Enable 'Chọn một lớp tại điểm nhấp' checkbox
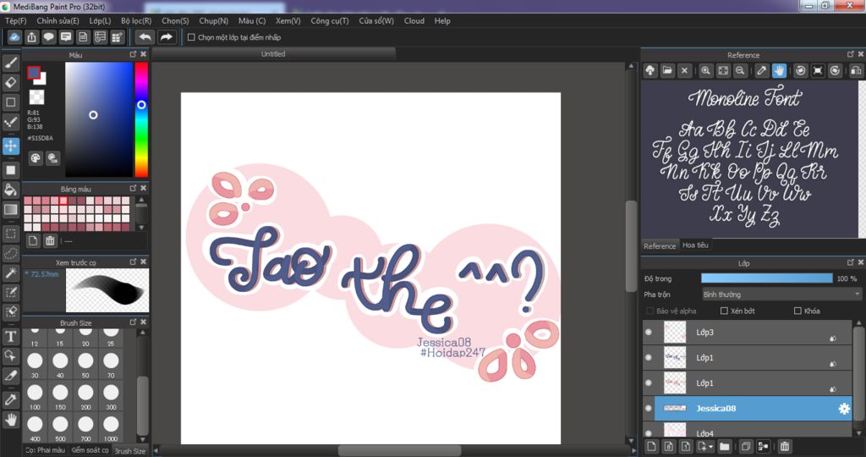The height and width of the screenshot is (457, 866). point(191,37)
